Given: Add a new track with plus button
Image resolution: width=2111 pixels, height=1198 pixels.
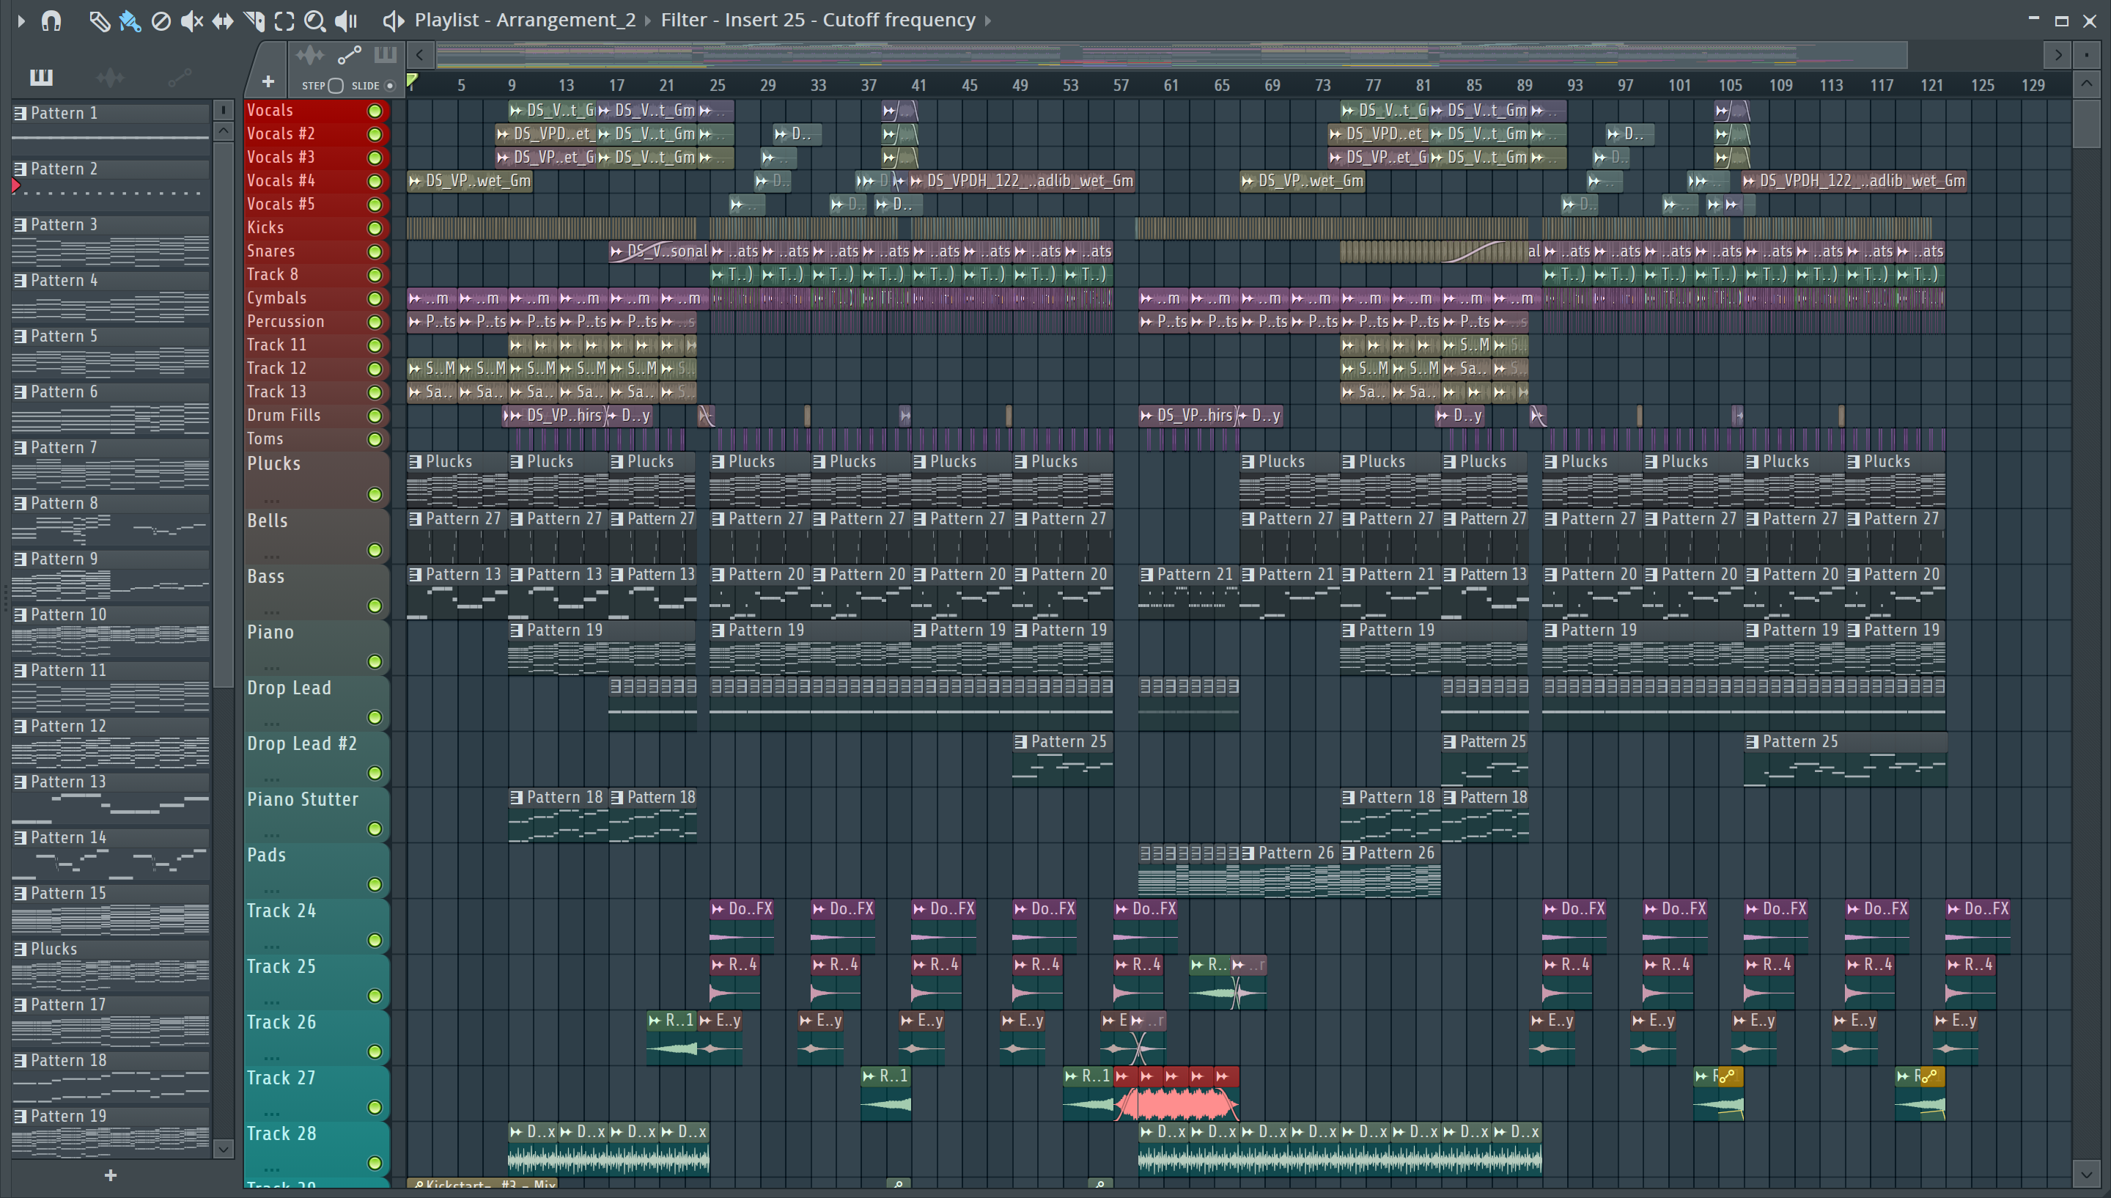Looking at the screenshot, I should tap(268, 81).
